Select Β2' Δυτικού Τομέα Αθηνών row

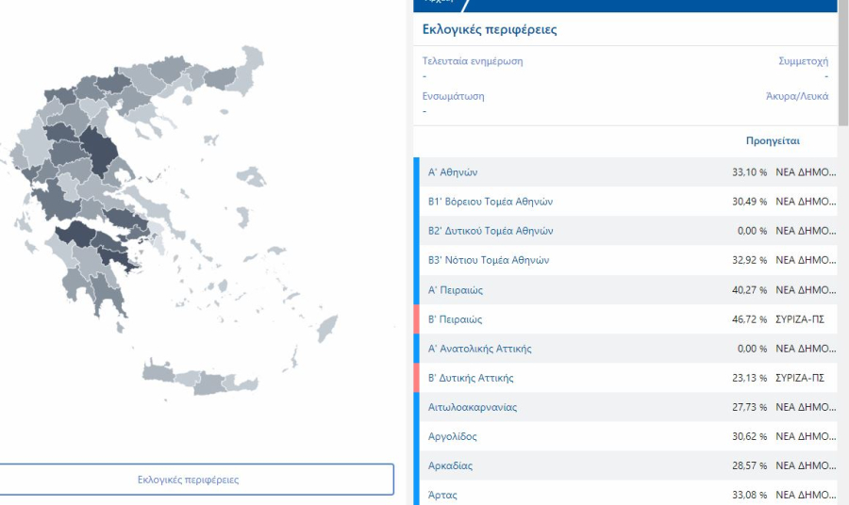tap(490, 231)
